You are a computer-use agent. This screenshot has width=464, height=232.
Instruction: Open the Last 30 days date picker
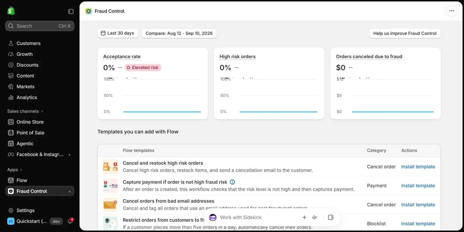(x=118, y=33)
